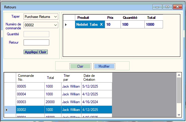Select the Nebilet Tabs product cell

click(90, 25)
